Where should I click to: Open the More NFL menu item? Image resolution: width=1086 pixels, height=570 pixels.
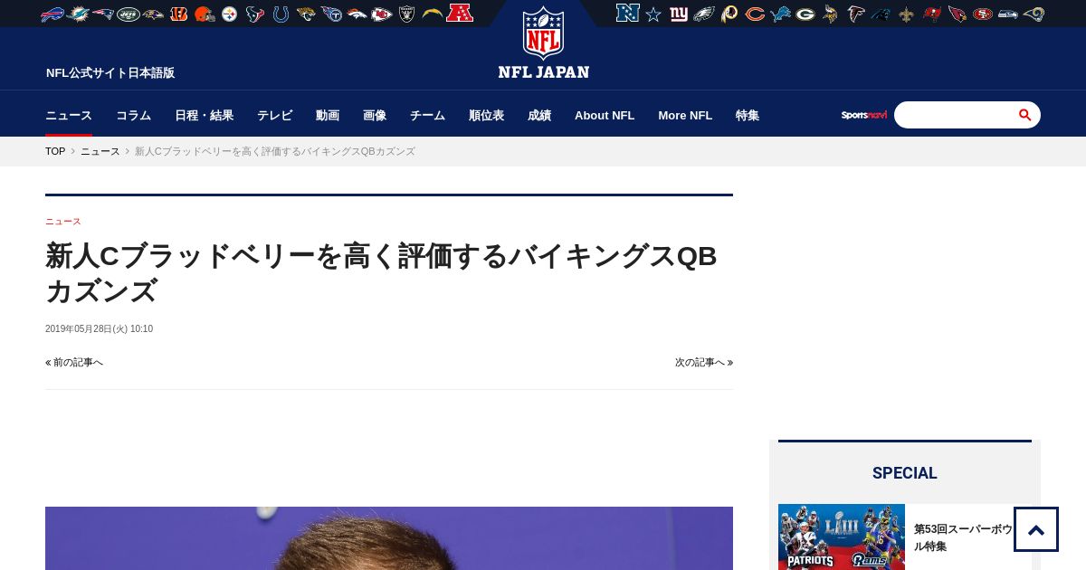[685, 115]
